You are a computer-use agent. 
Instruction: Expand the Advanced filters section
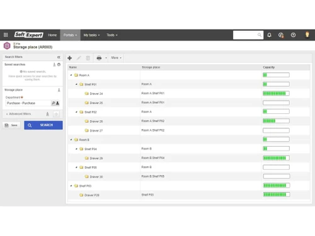20,114
